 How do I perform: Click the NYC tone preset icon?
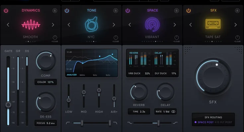91,25
